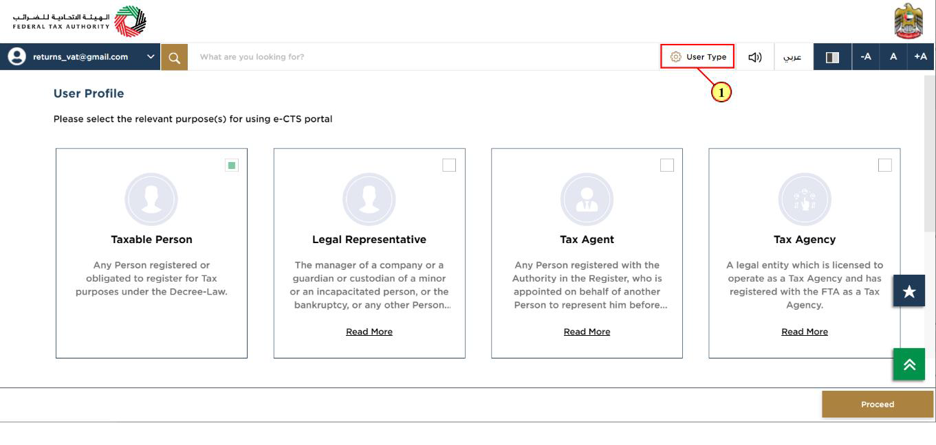Open the search magnifier icon
The height and width of the screenshot is (445, 936).
coord(174,57)
